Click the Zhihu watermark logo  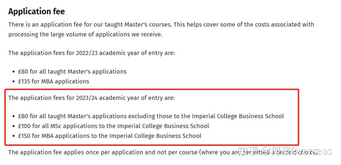pyautogui.click(x=248, y=151)
